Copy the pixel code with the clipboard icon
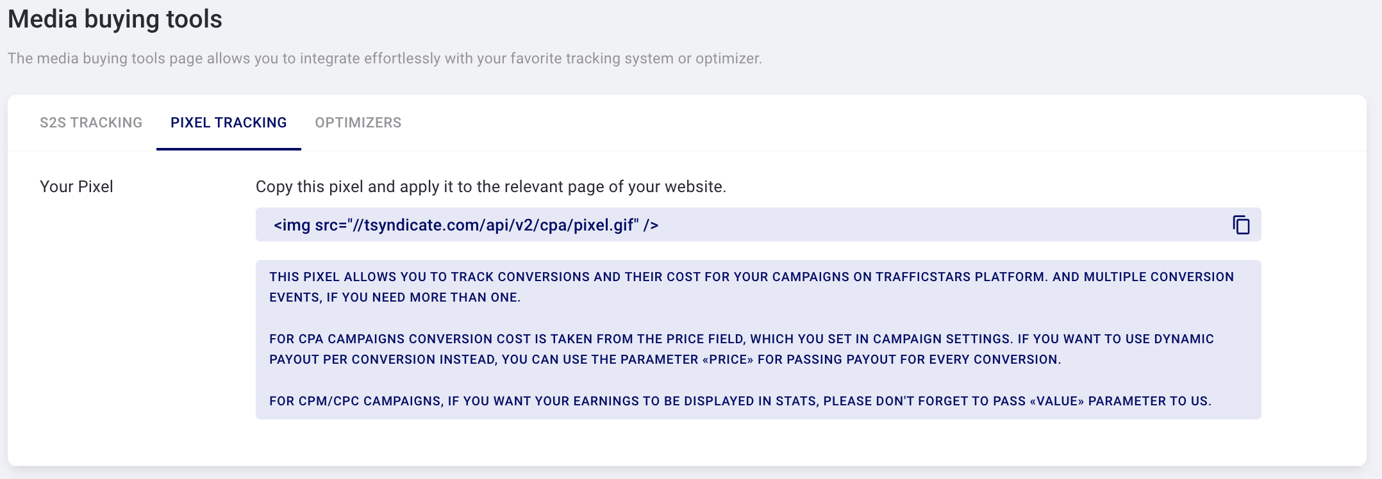The width and height of the screenshot is (1382, 479). [1241, 225]
